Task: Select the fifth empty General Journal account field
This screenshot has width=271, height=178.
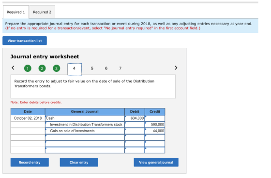Action: tap(85, 144)
